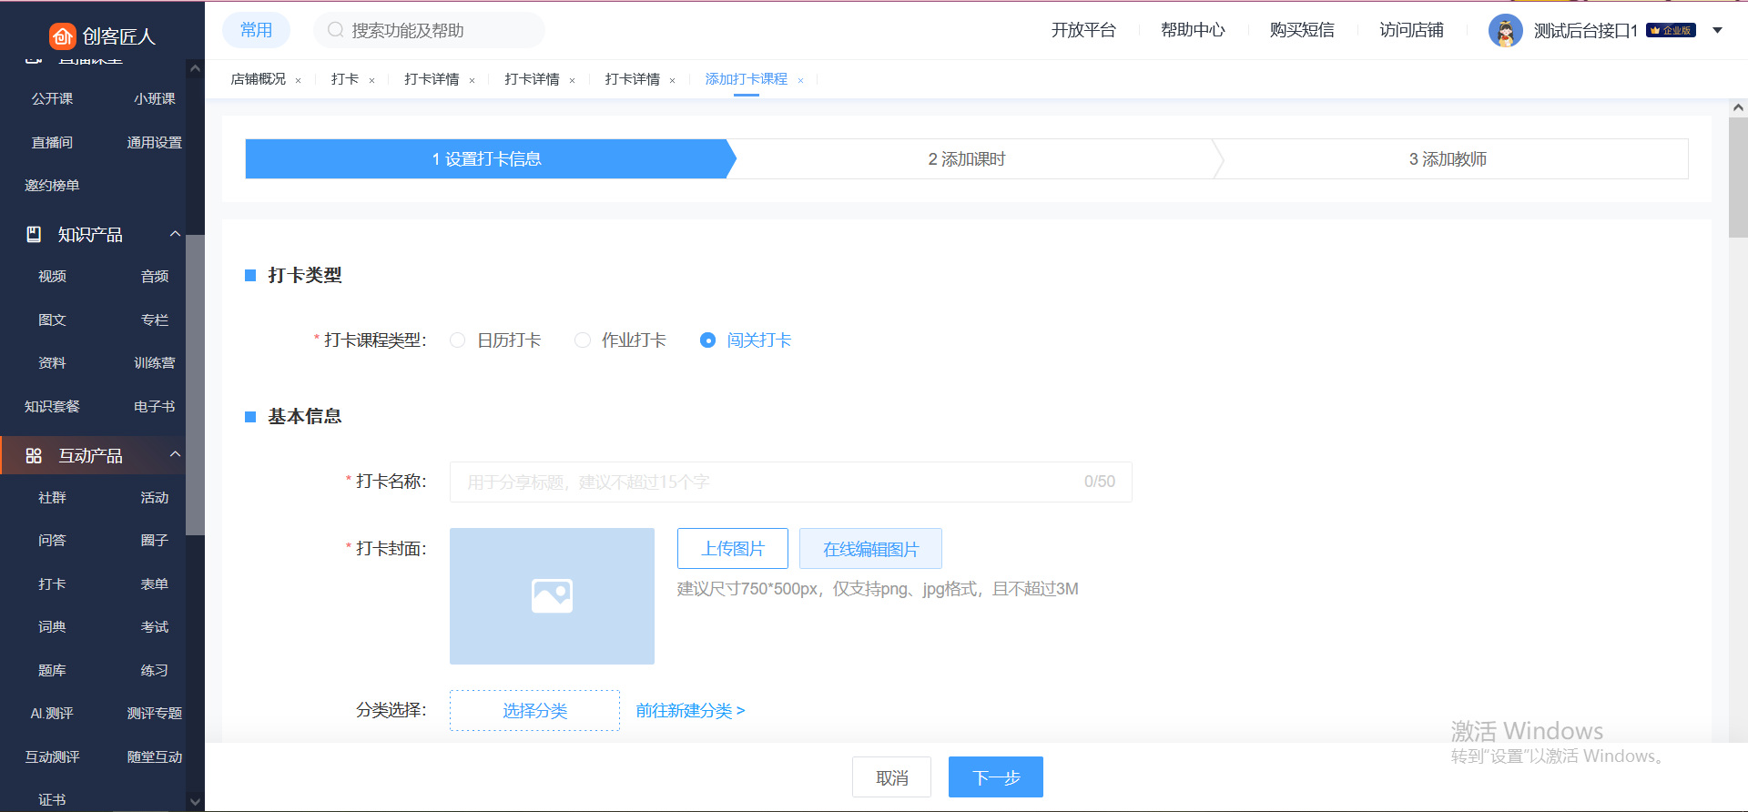Collapse the 互动产品 sidebar section

point(175,454)
